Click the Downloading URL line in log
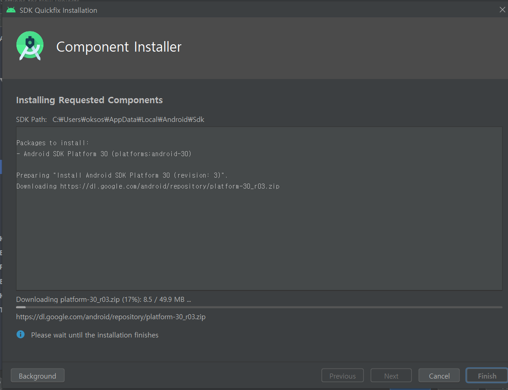Screen dimensions: 508x390 pos(148,186)
